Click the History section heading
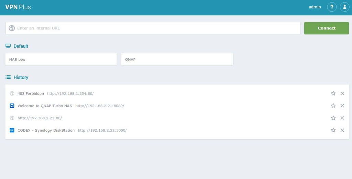Viewport: 352px width, 179px height. [21, 77]
